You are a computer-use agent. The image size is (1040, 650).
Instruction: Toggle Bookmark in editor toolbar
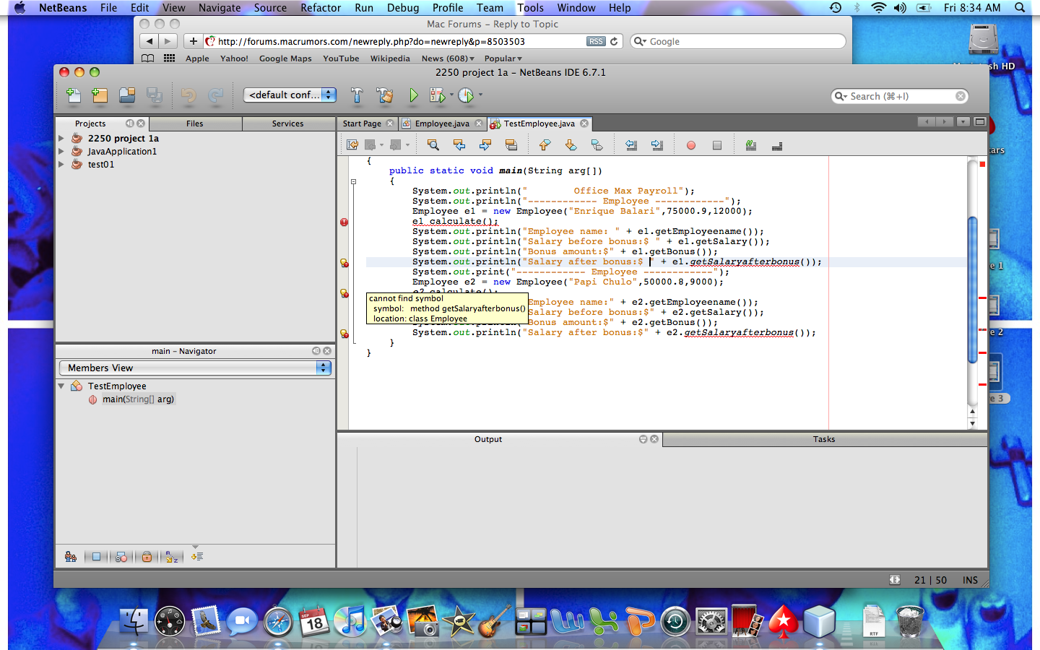coord(597,145)
